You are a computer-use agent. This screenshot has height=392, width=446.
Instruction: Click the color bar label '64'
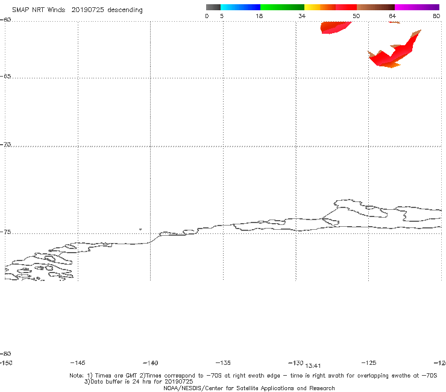[x=392, y=16]
